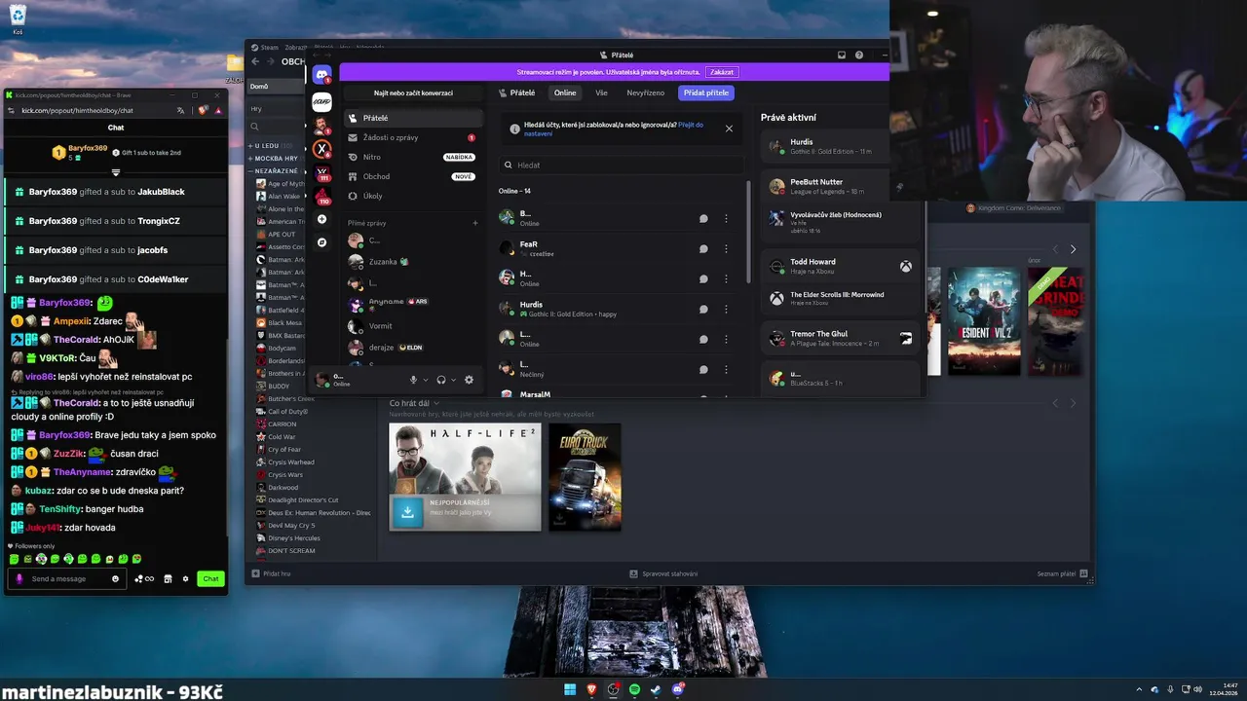Switch to Online friends tab
The image size is (1247, 701).
565,92
